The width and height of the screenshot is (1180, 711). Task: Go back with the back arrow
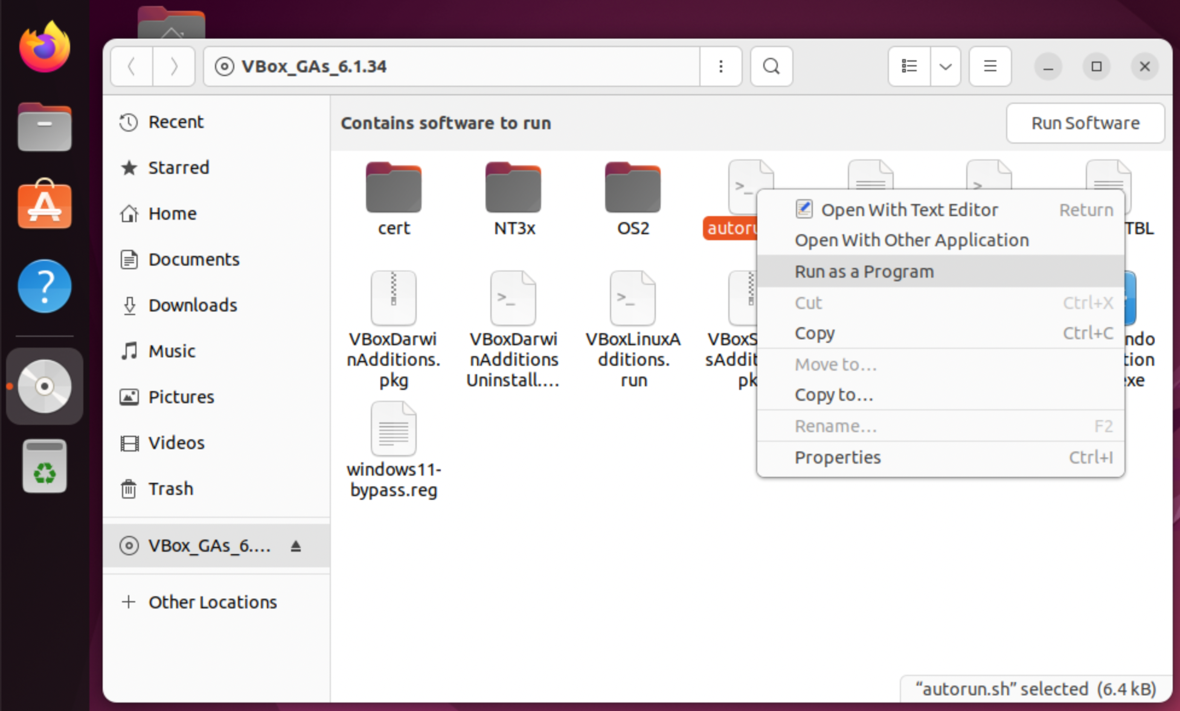click(x=132, y=66)
